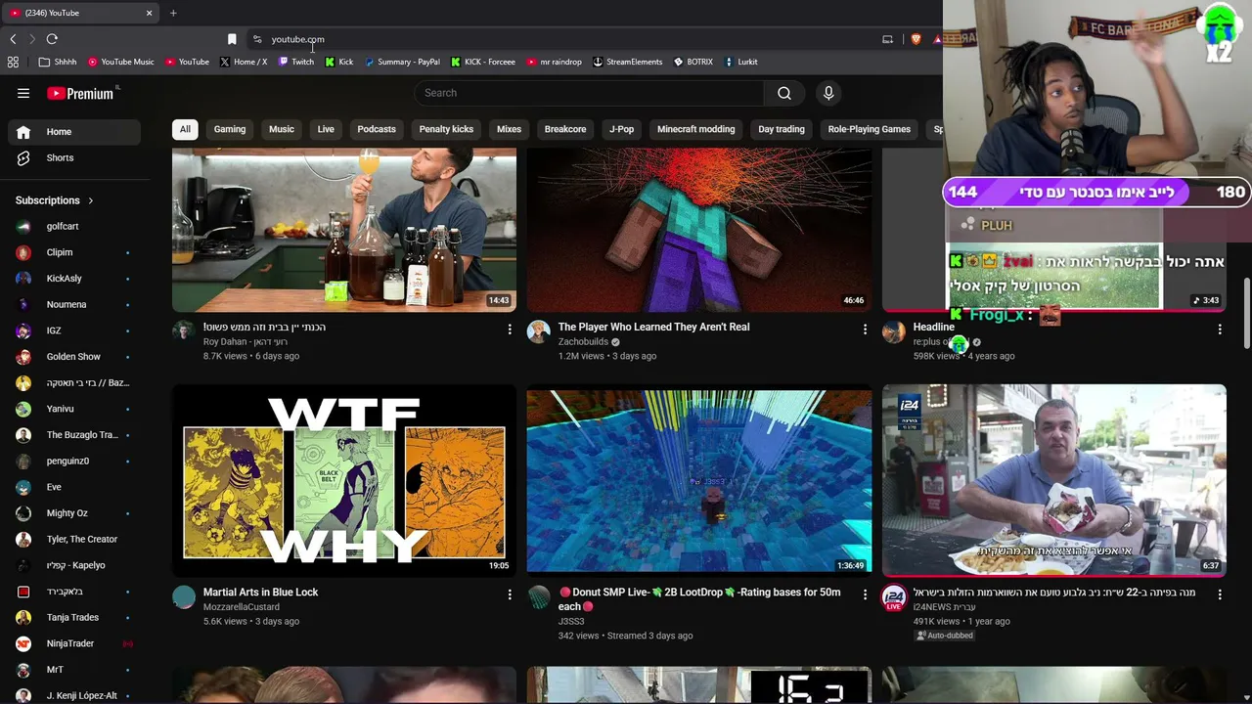Play the 1:36:49 Donut SMP stream thumbnail
The image size is (1252, 704).
tap(699, 480)
